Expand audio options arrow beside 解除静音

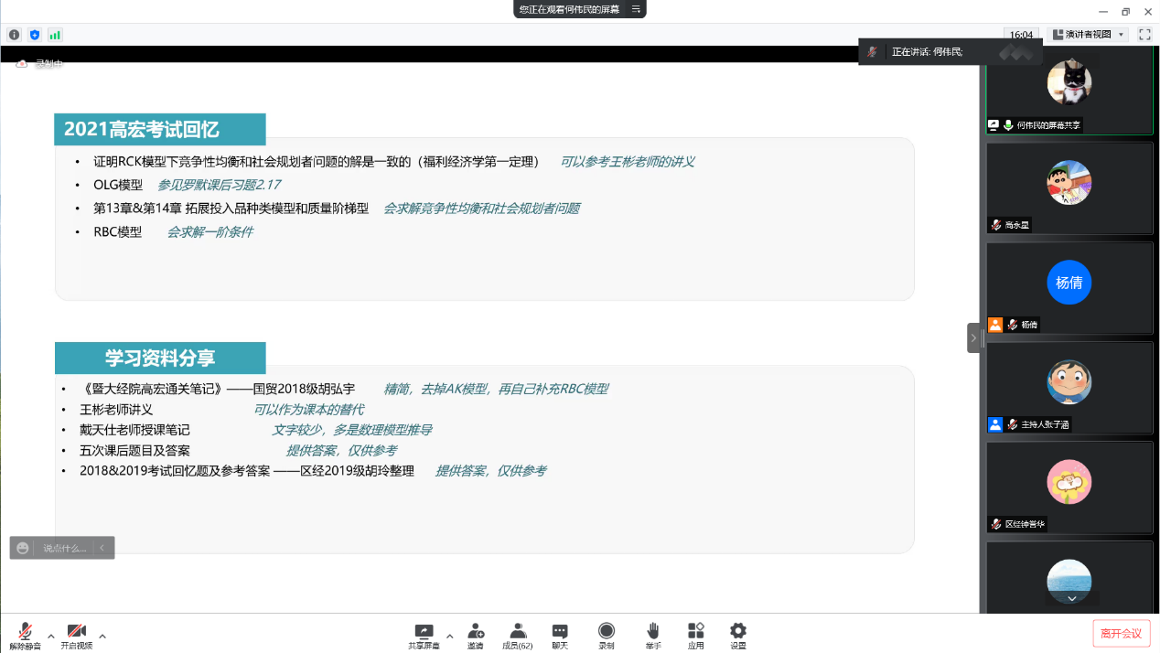coord(51,636)
